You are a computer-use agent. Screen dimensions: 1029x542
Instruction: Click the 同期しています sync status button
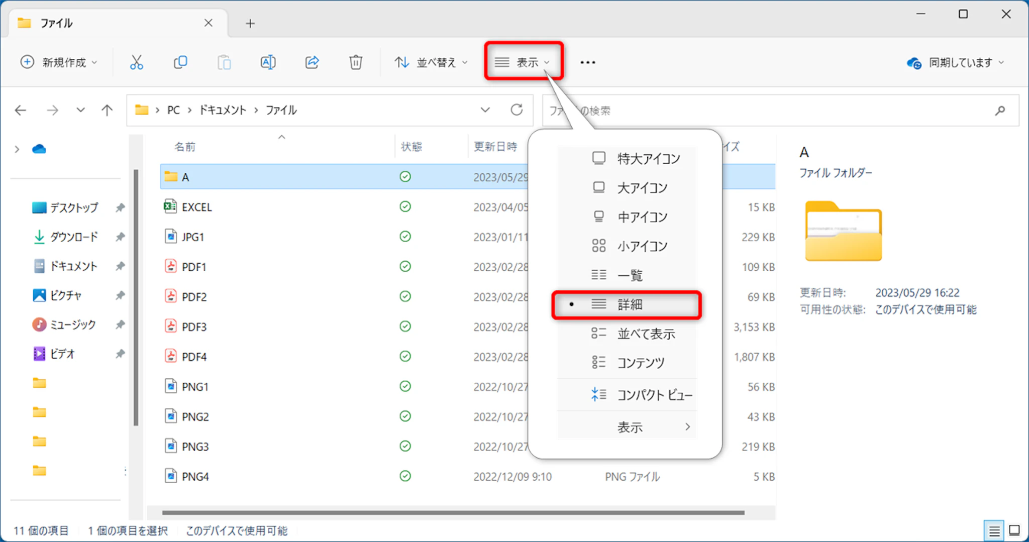coord(955,62)
